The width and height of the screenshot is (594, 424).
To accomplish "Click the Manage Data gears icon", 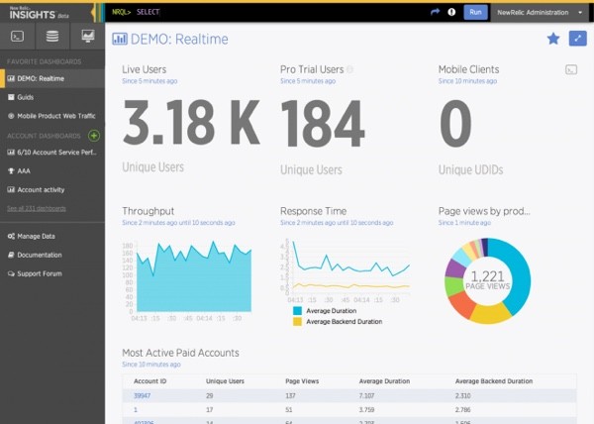I will (11, 236).
